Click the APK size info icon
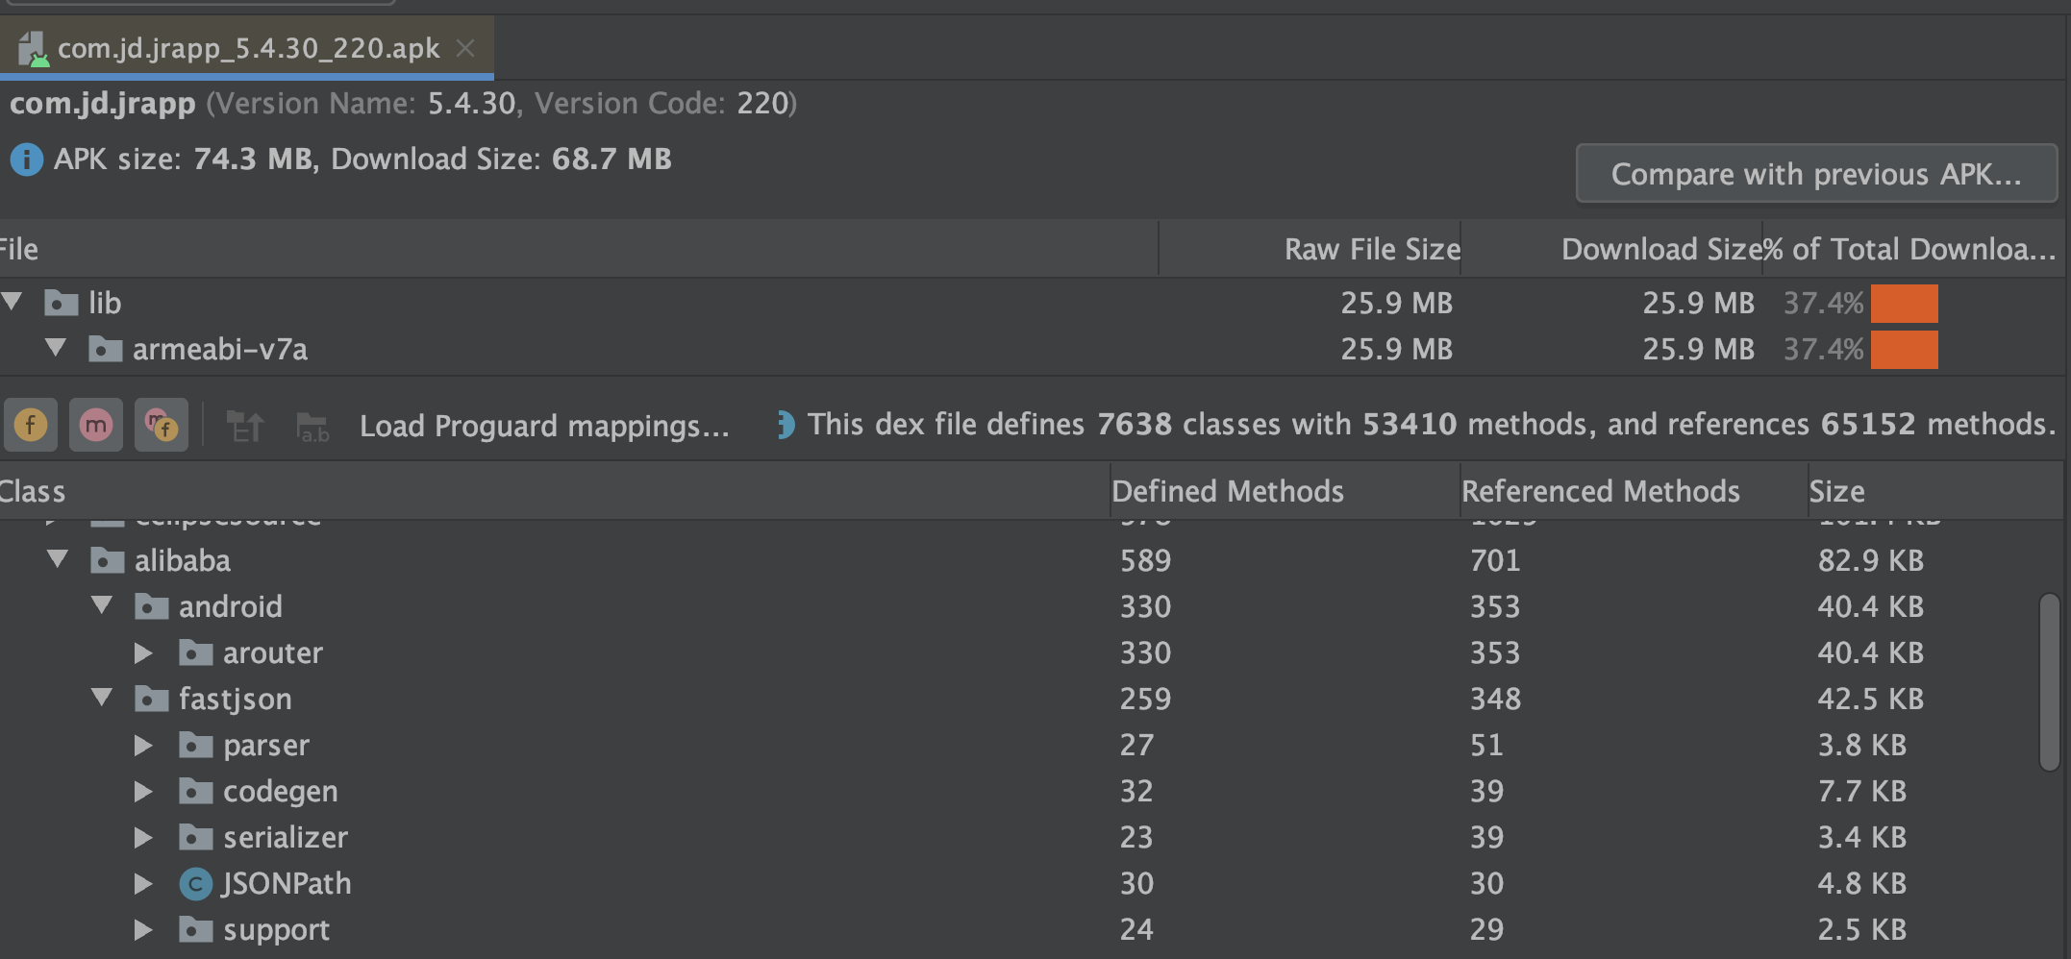The image size is (2071, 959). [x=26, y=160]
